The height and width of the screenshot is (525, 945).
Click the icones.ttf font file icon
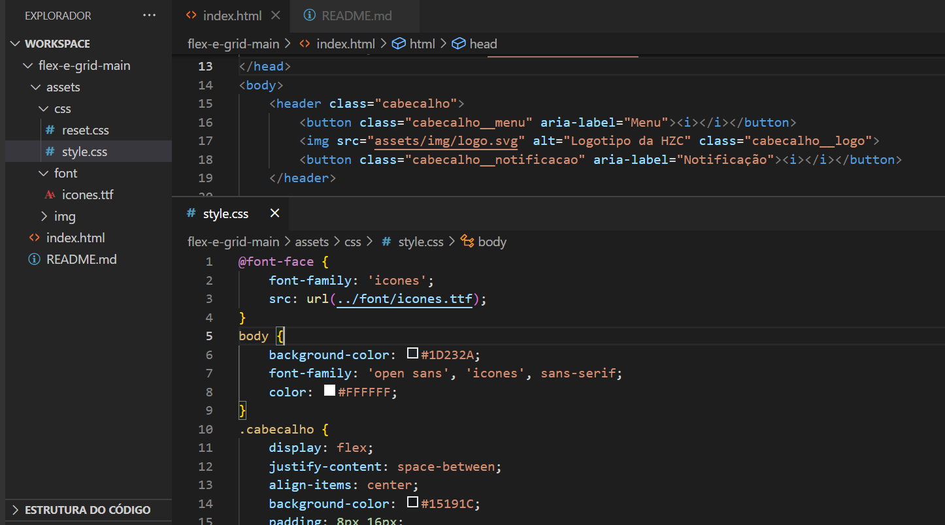[x=50, y=195]
